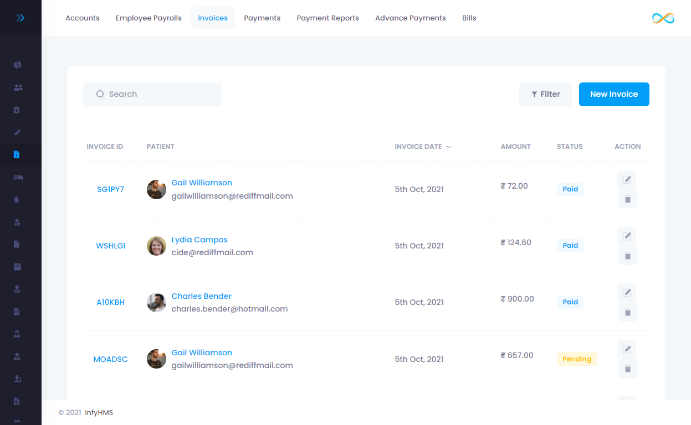691x425 pixels.
Task: Collapse the sidebar using the double-arrow button
Action: (21, 17)
